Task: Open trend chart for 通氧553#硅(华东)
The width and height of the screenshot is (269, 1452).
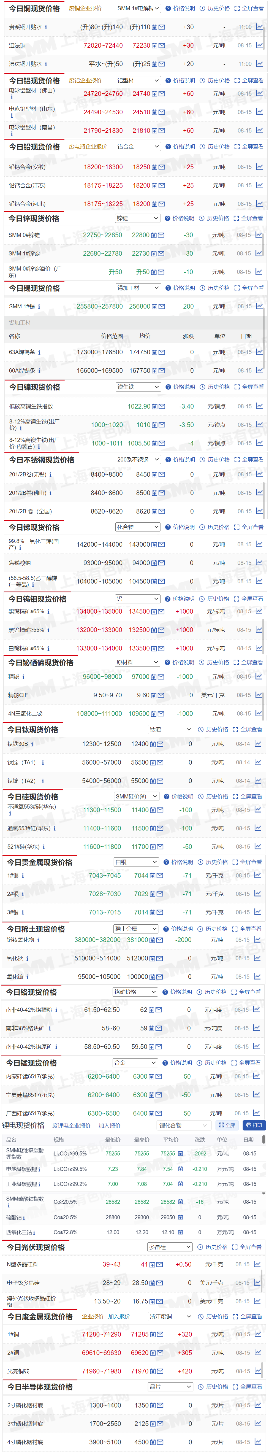Action: (258, 828)
